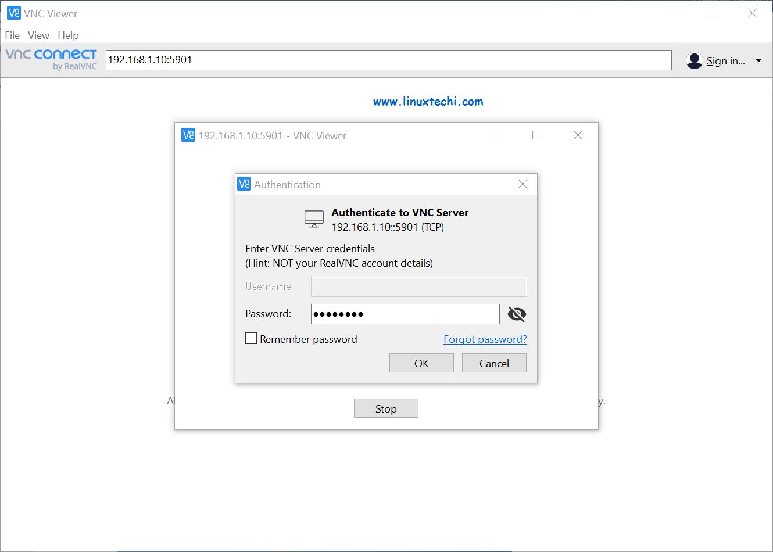Enable the Remember password checkbox
Viewport: 773px width, 552px height.
click(250, 338)
